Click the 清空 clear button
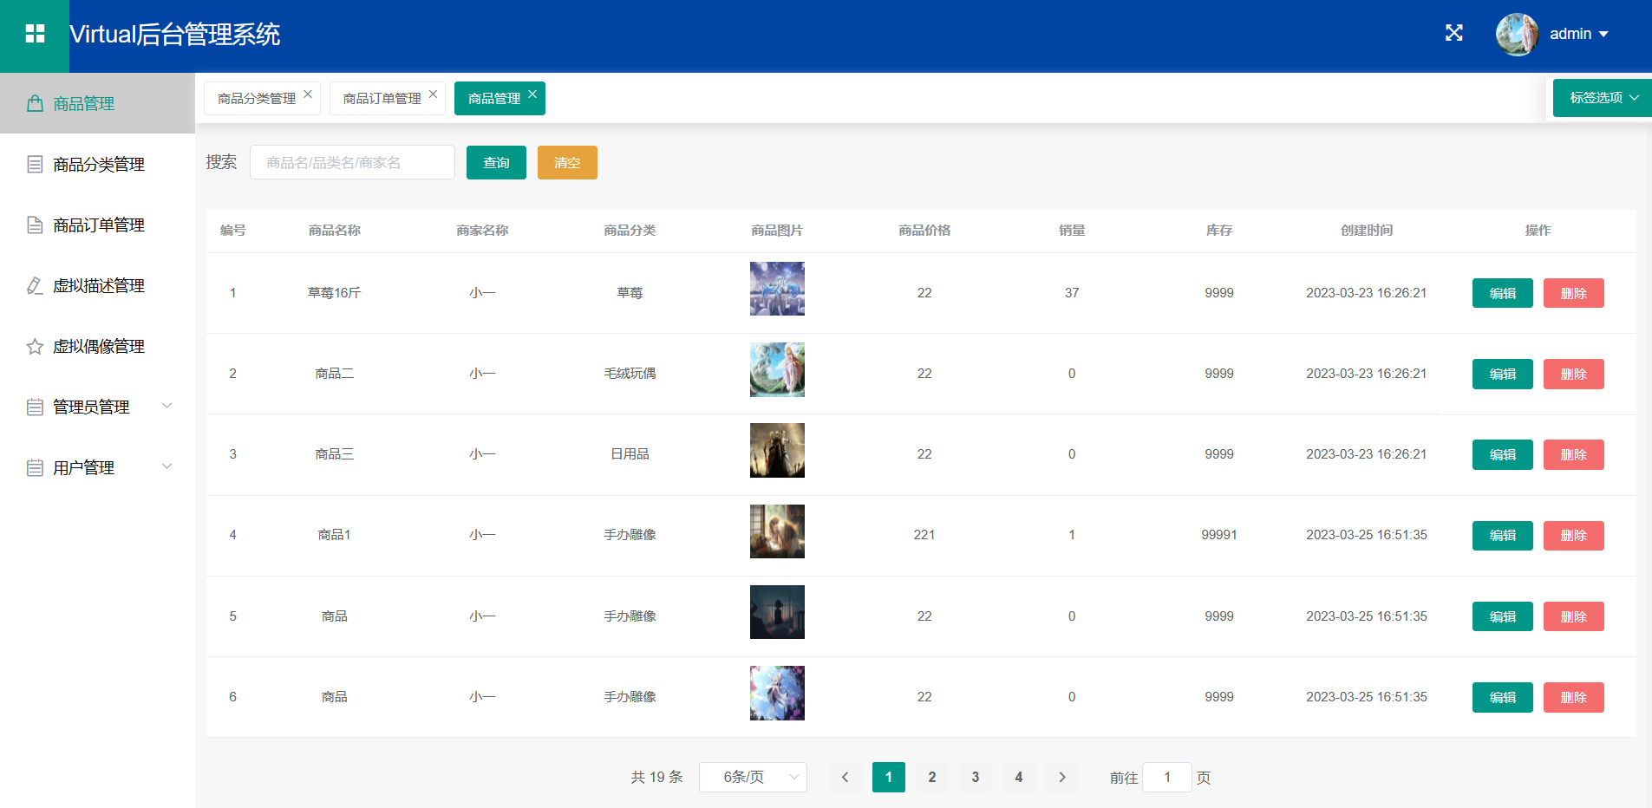Image resolution: width=1652 pixels, height=808 pixels. (x=567, y=162)
